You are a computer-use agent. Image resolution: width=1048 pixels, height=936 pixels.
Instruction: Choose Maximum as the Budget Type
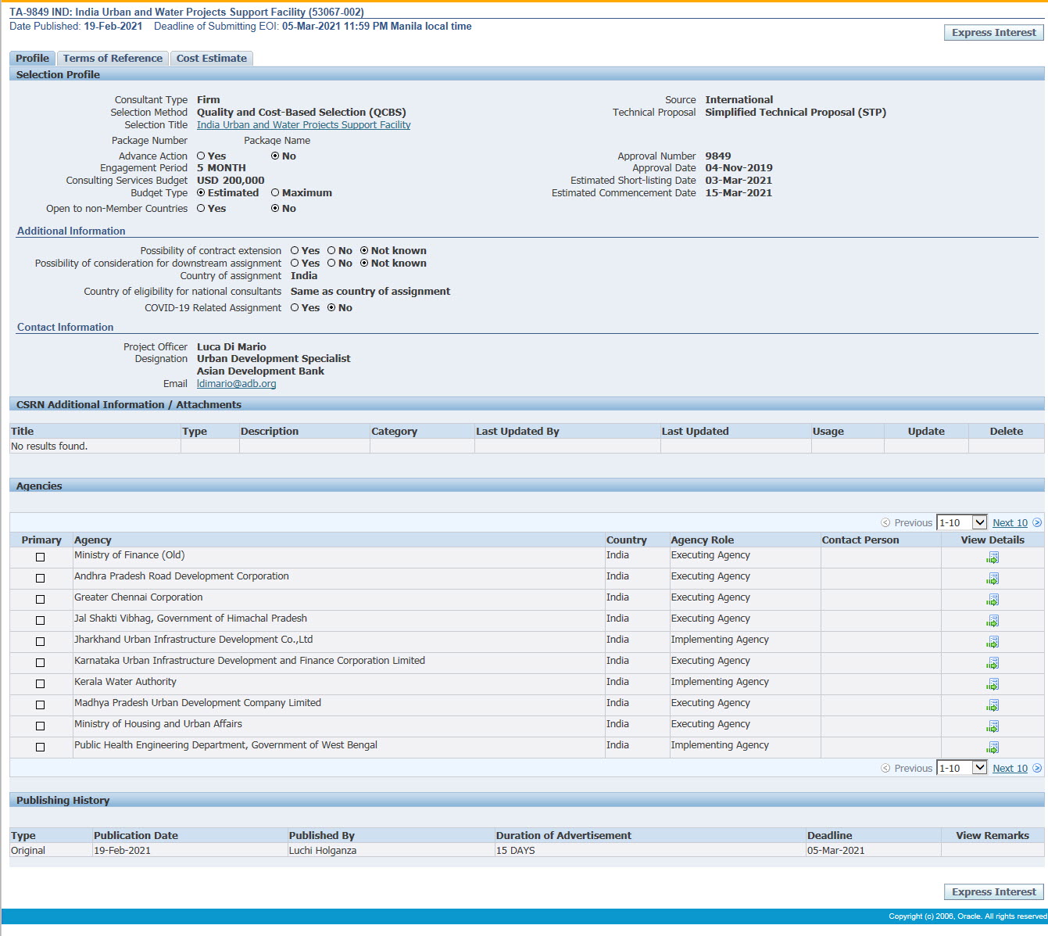(x=275, y=193)
